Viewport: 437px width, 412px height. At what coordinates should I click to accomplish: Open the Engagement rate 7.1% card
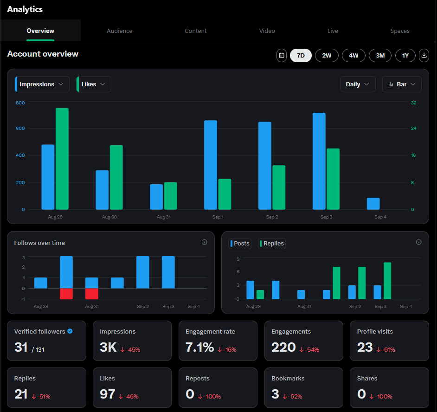218,341
